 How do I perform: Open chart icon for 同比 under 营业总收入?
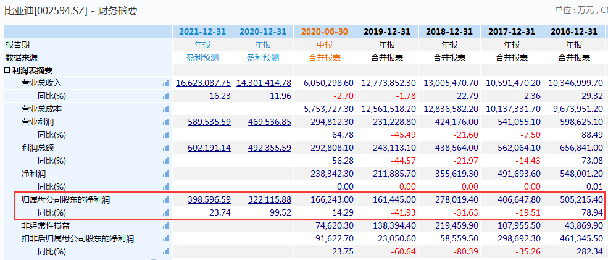tap(166, 96)
